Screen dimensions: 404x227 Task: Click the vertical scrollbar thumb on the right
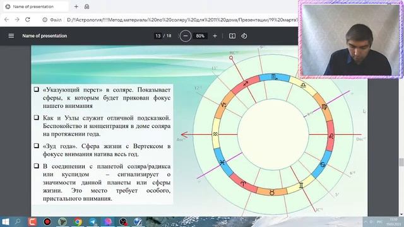401,162
